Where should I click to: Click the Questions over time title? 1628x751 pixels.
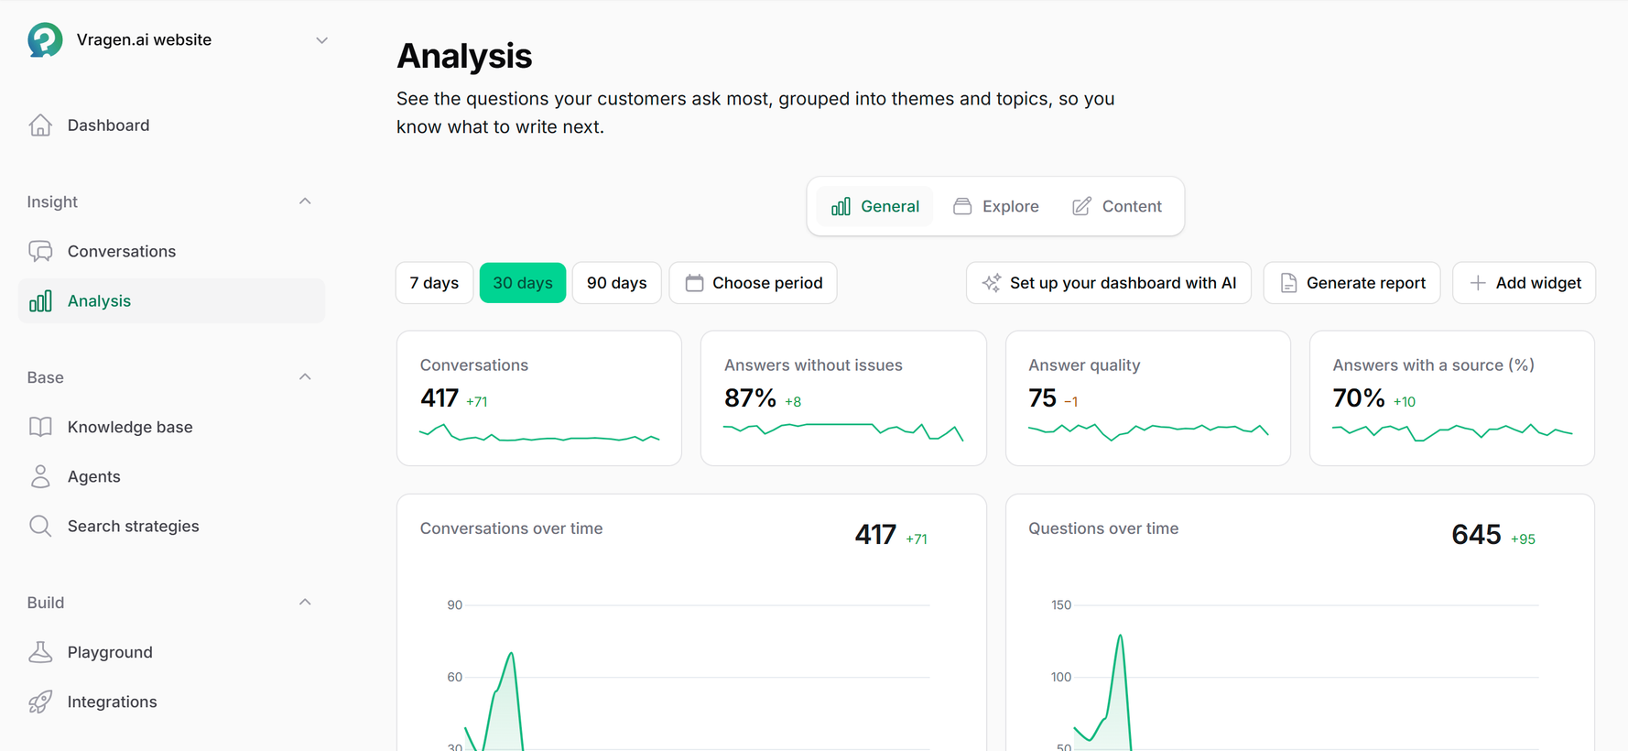coord(1103,528)
